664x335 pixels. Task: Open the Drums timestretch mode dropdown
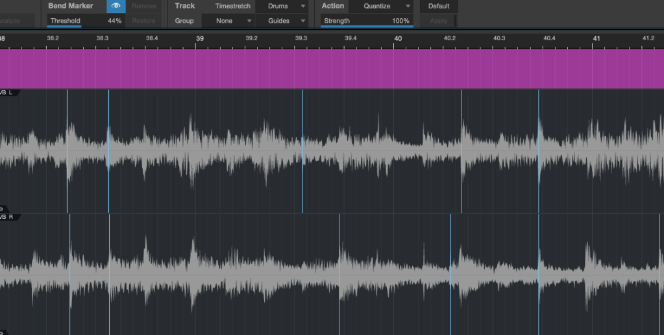click(282, 6)
